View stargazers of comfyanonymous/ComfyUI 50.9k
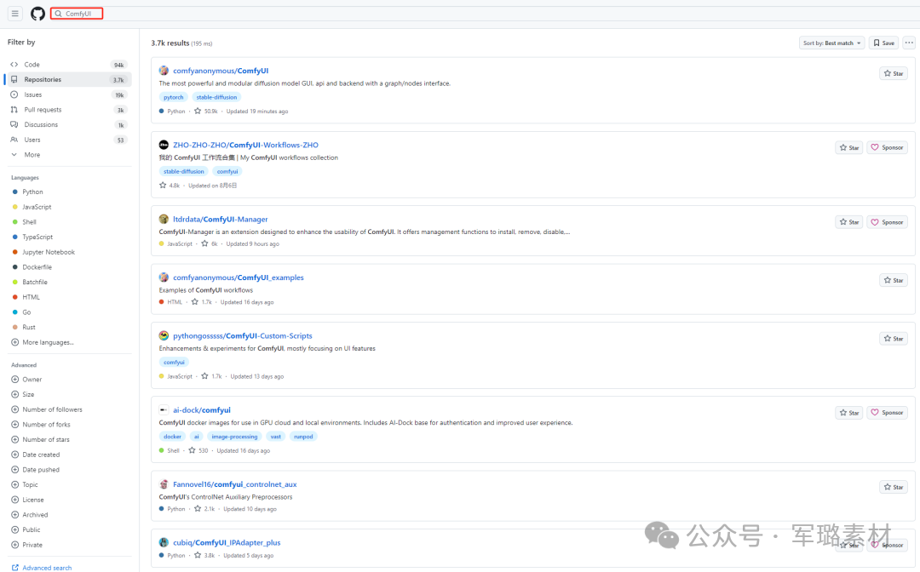 (x=206, y=111)
